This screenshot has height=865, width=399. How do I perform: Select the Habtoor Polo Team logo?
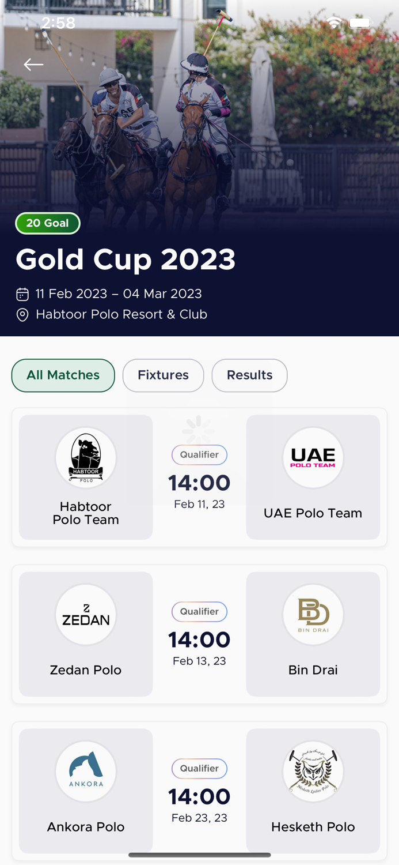tap(86, 457)
